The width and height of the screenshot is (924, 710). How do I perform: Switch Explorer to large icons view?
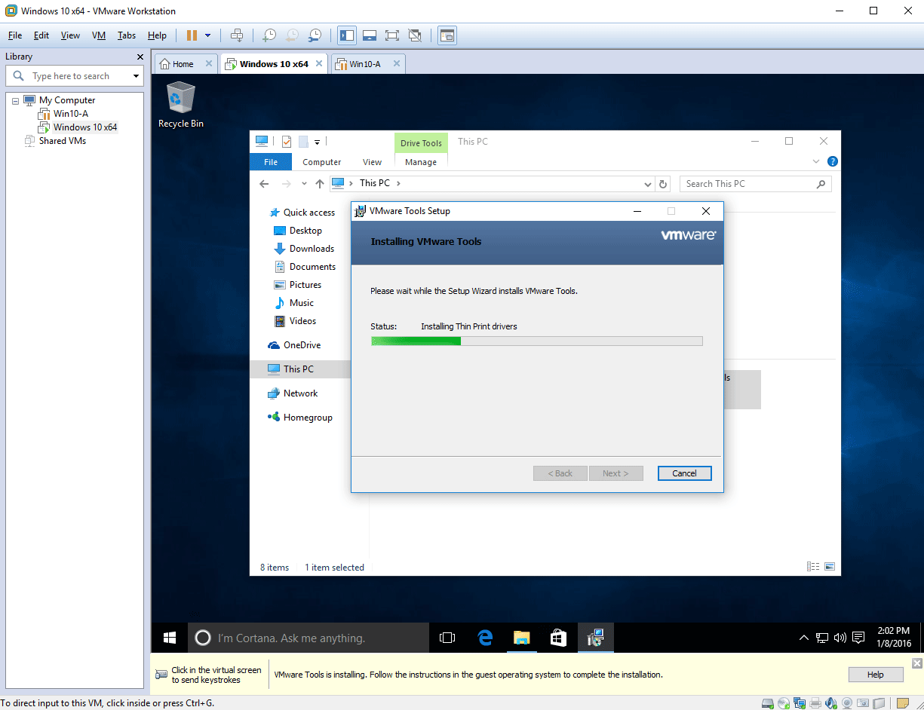click(x=830, y=567)
